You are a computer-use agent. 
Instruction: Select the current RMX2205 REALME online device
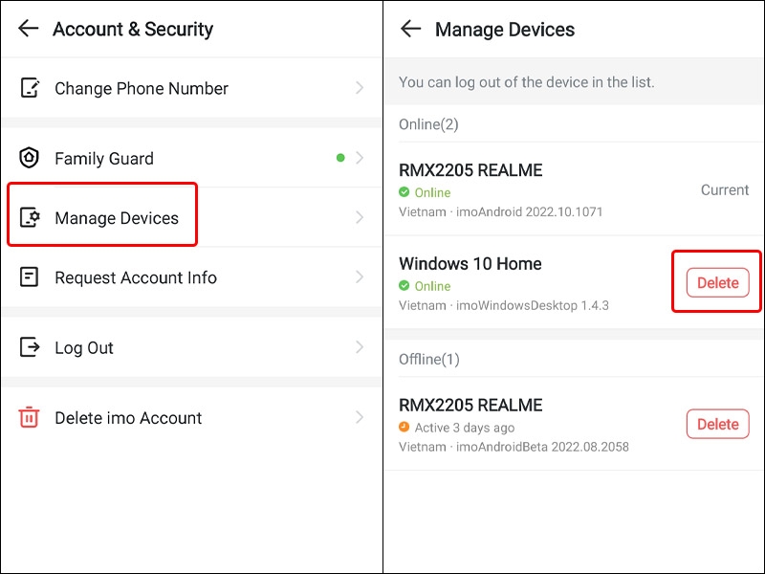(575, 189)
